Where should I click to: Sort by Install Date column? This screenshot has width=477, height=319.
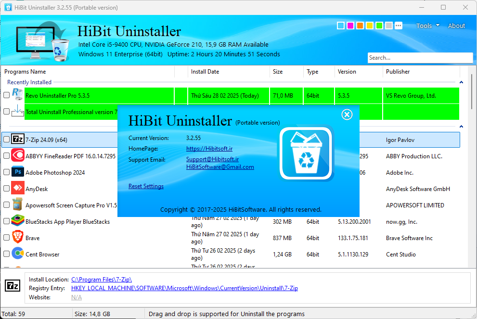[229, 72]
